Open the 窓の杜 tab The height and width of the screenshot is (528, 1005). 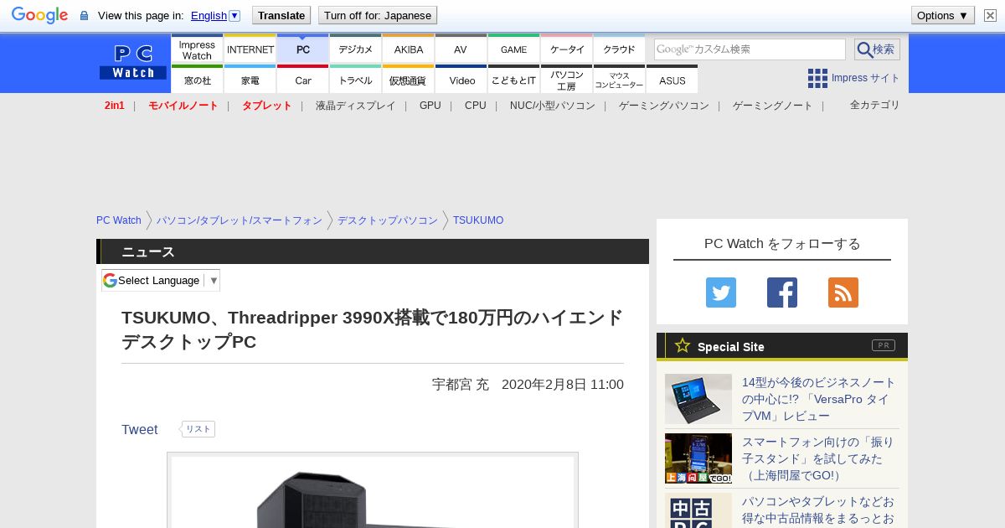(197, 80)
